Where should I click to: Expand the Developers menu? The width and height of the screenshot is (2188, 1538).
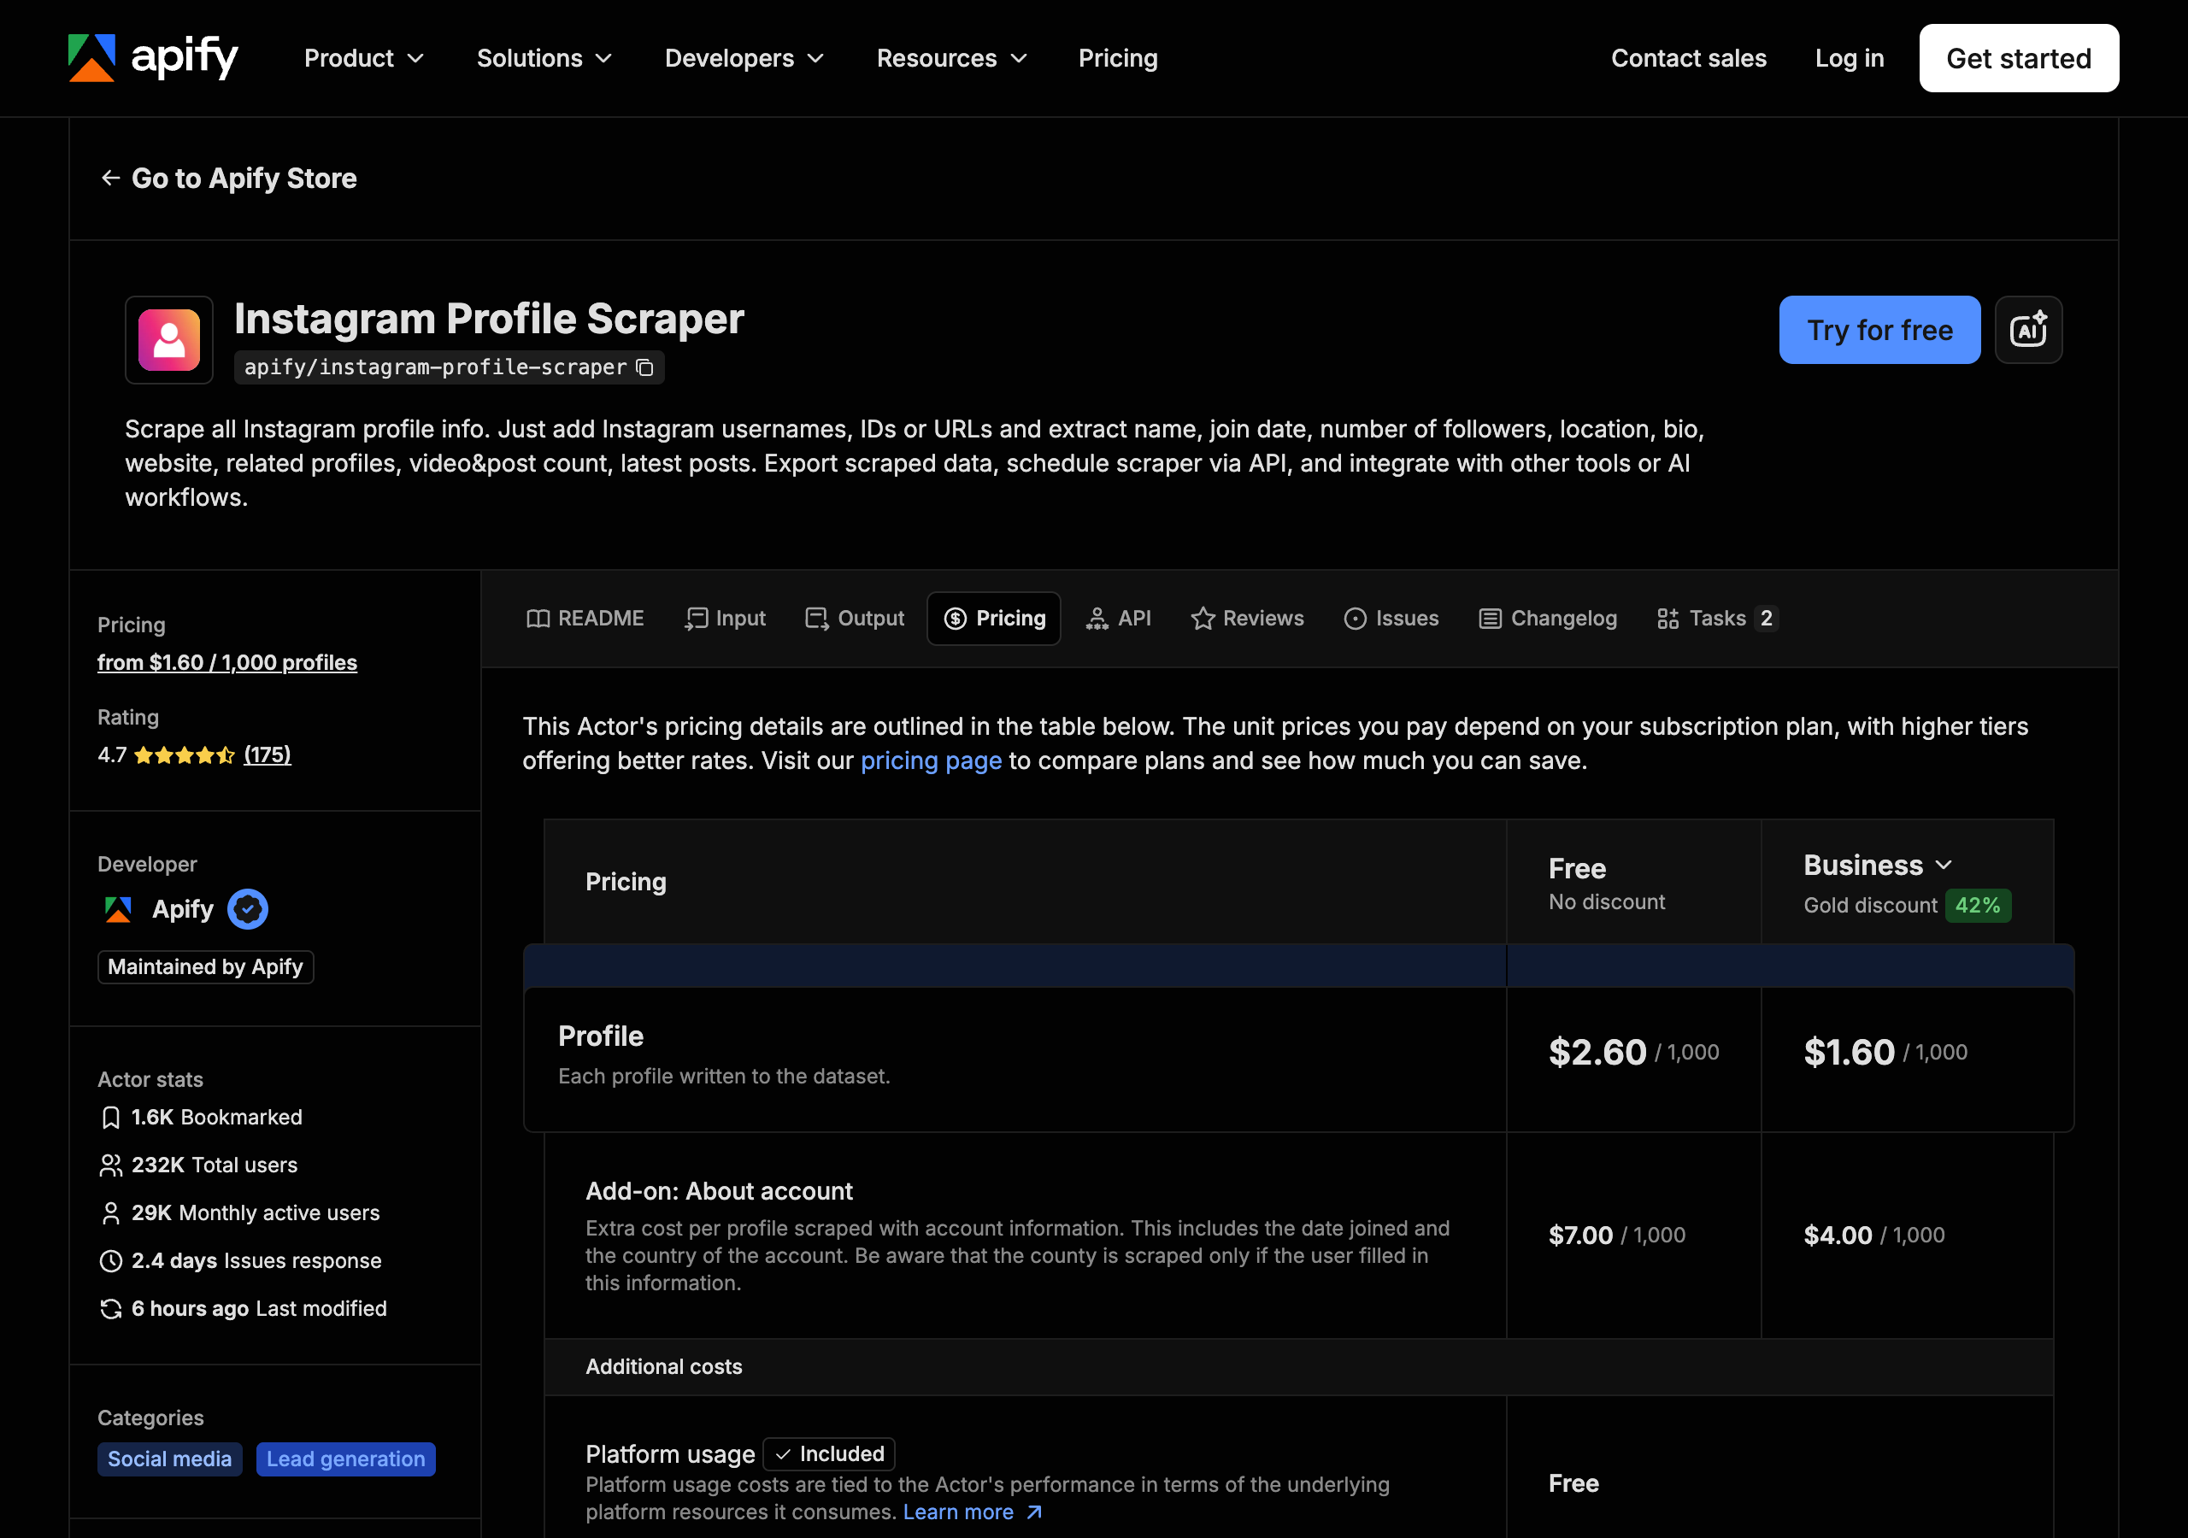click(x=744, y=58)
